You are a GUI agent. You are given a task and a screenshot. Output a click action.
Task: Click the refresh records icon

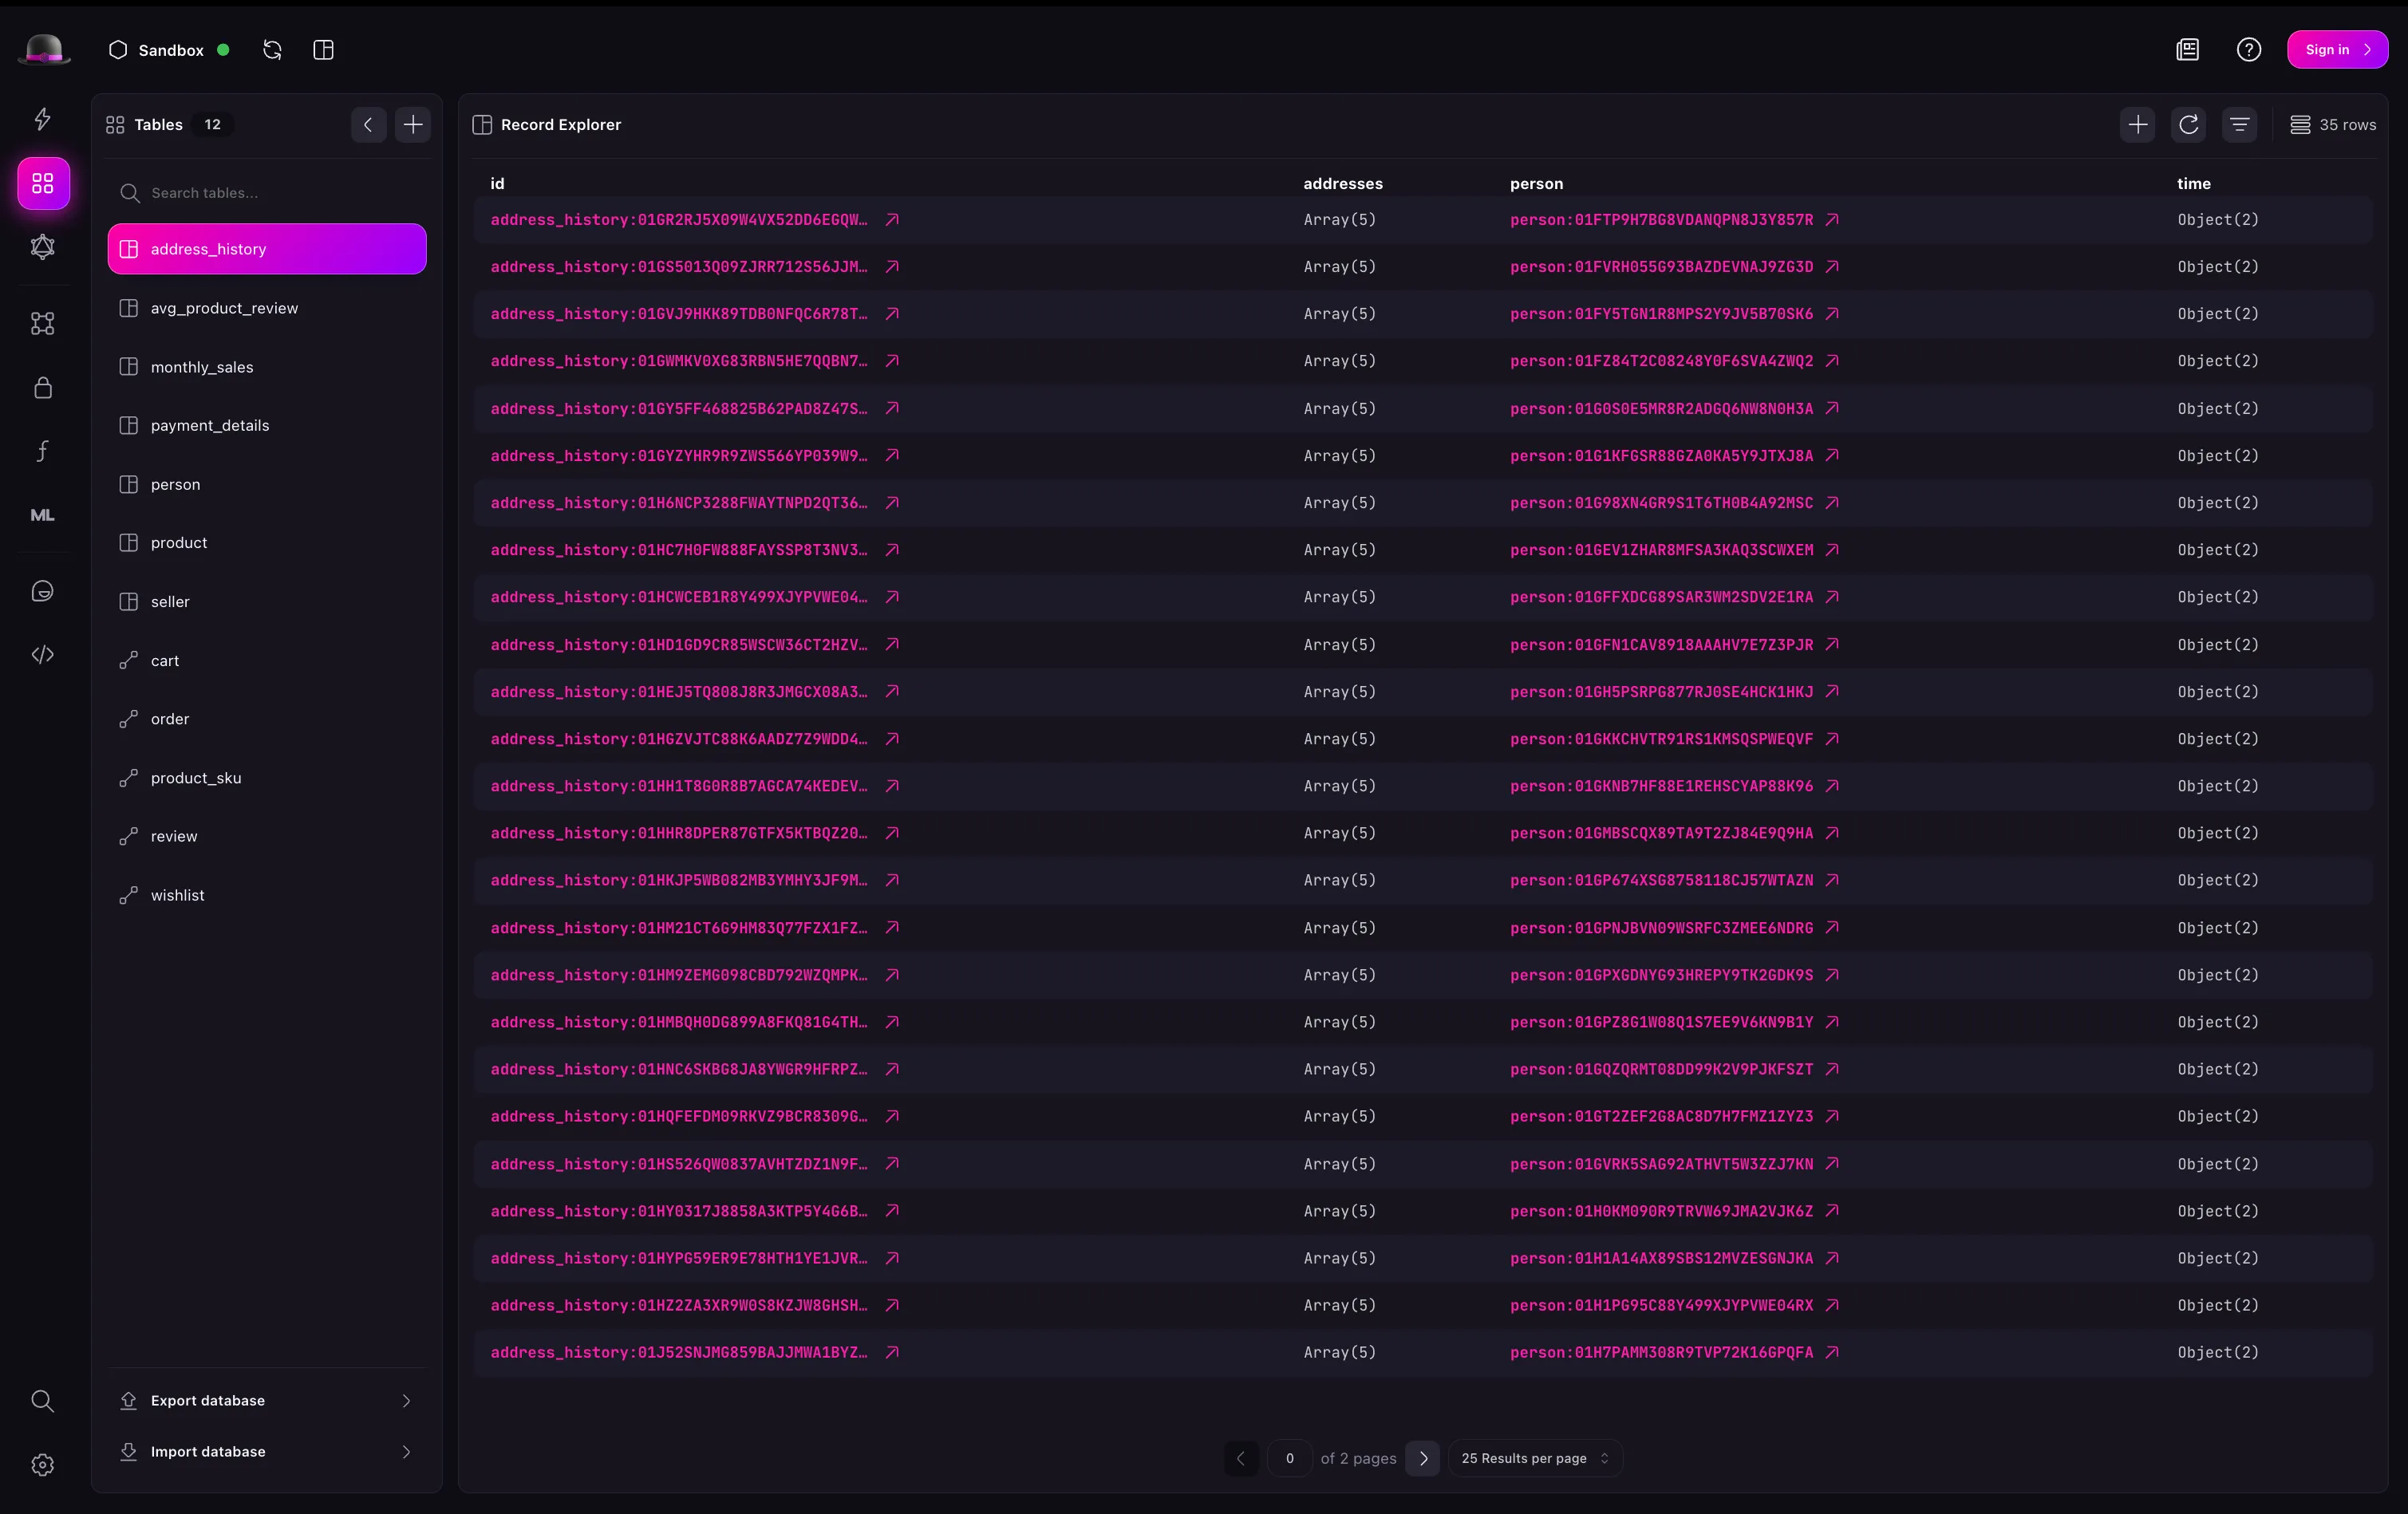2188,125
